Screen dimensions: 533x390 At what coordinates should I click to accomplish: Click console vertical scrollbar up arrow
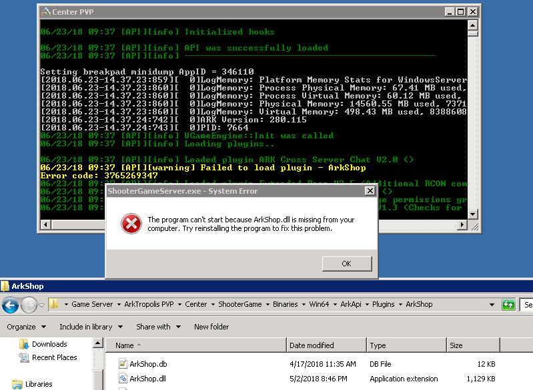pos(472,25)
